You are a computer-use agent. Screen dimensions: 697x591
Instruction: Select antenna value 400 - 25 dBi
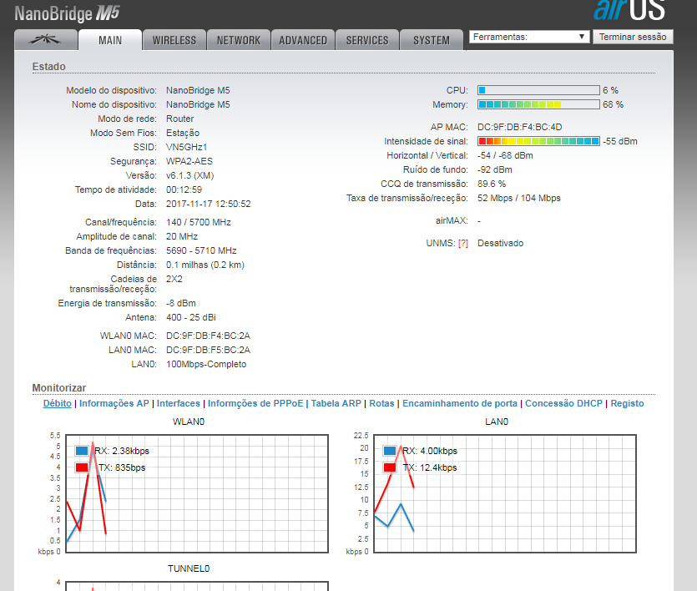click(x=190, y=318)
